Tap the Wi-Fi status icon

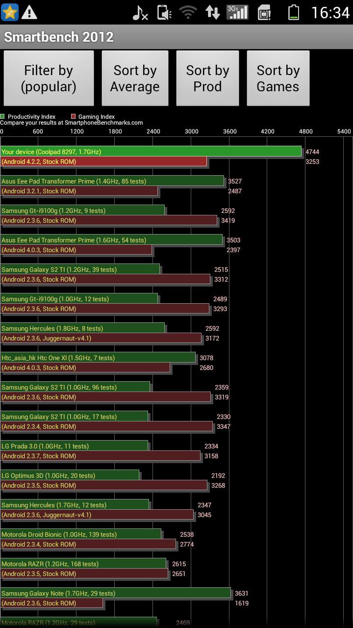pyautogui.click(x=188, y=12)
